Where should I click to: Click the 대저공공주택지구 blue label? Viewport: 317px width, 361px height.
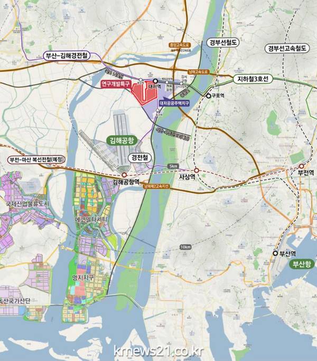pyautogui.click(x=174, y=103)
